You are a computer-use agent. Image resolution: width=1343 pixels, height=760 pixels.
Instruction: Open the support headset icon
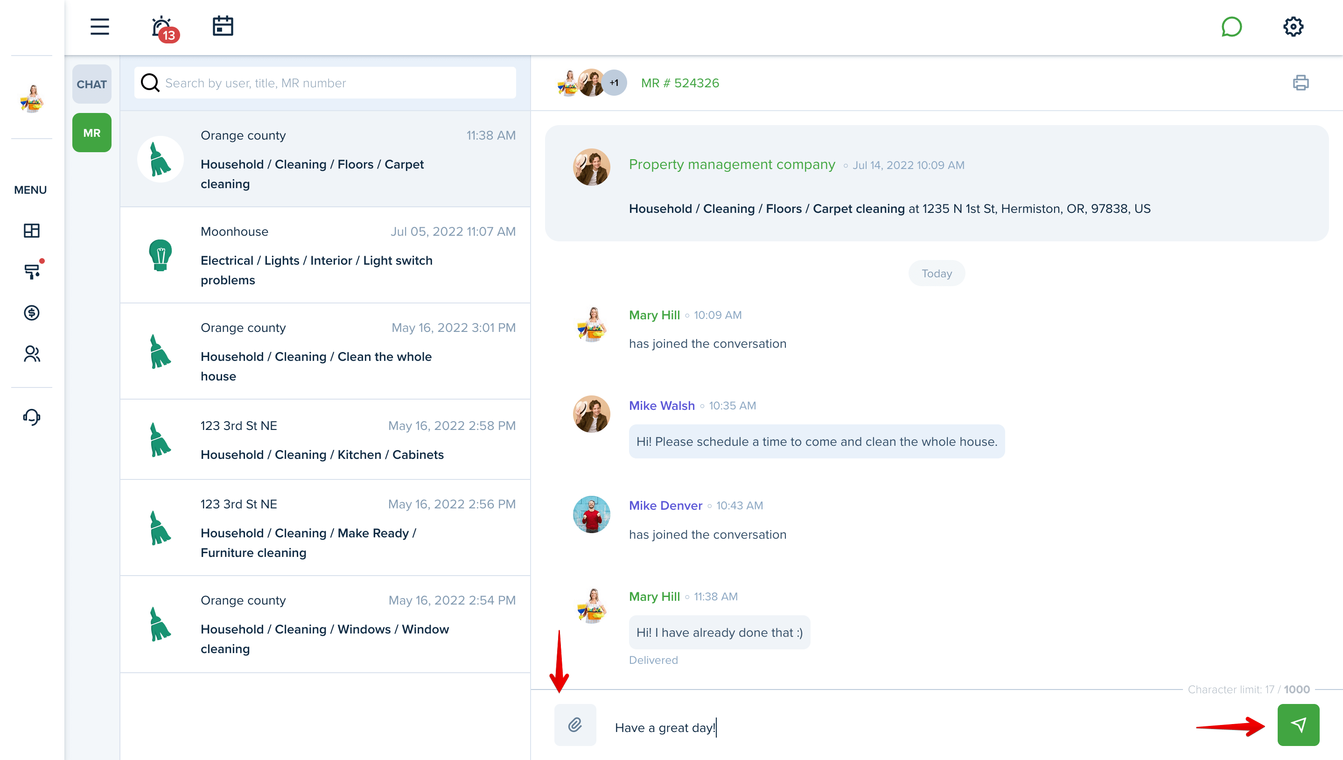(x=32, y=416)
